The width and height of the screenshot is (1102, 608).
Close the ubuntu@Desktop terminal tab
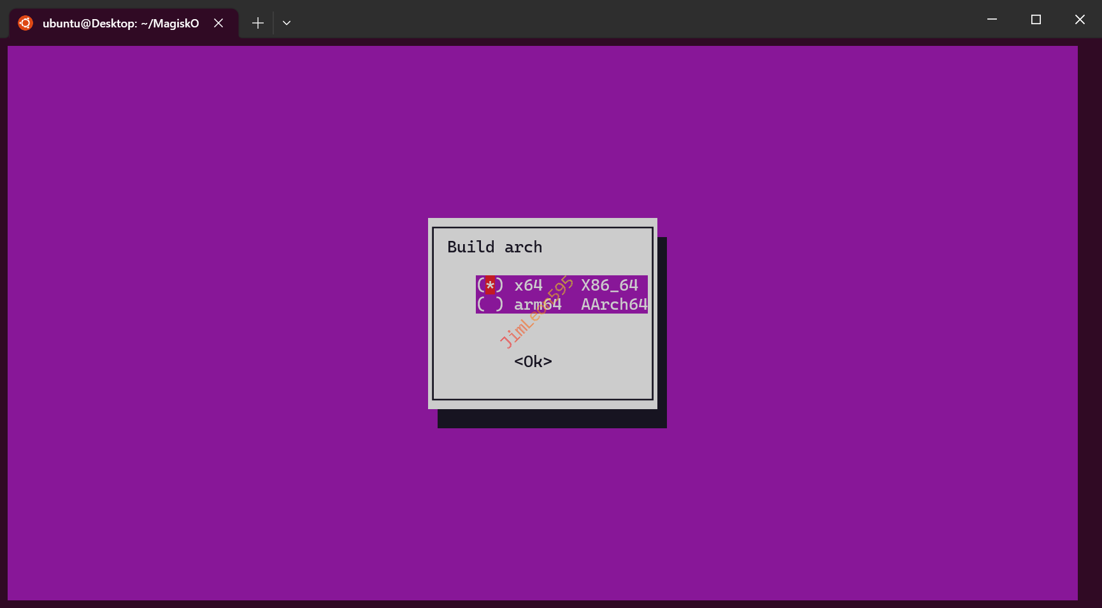point(218,23)
